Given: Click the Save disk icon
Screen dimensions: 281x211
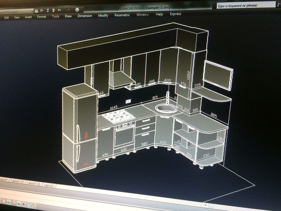Looking at the screenshot, I should coord(48,11).
